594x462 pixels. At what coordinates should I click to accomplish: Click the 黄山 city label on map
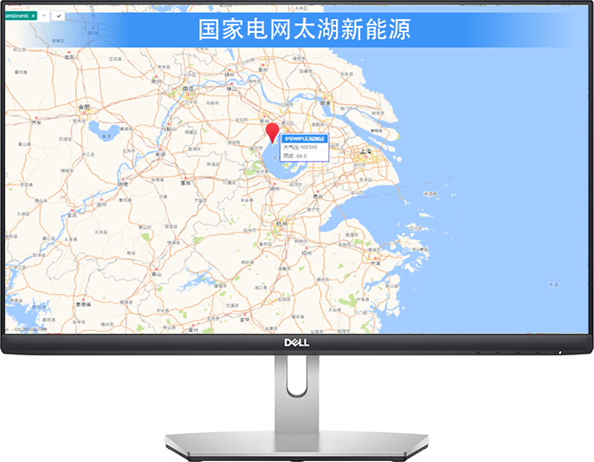157,274
